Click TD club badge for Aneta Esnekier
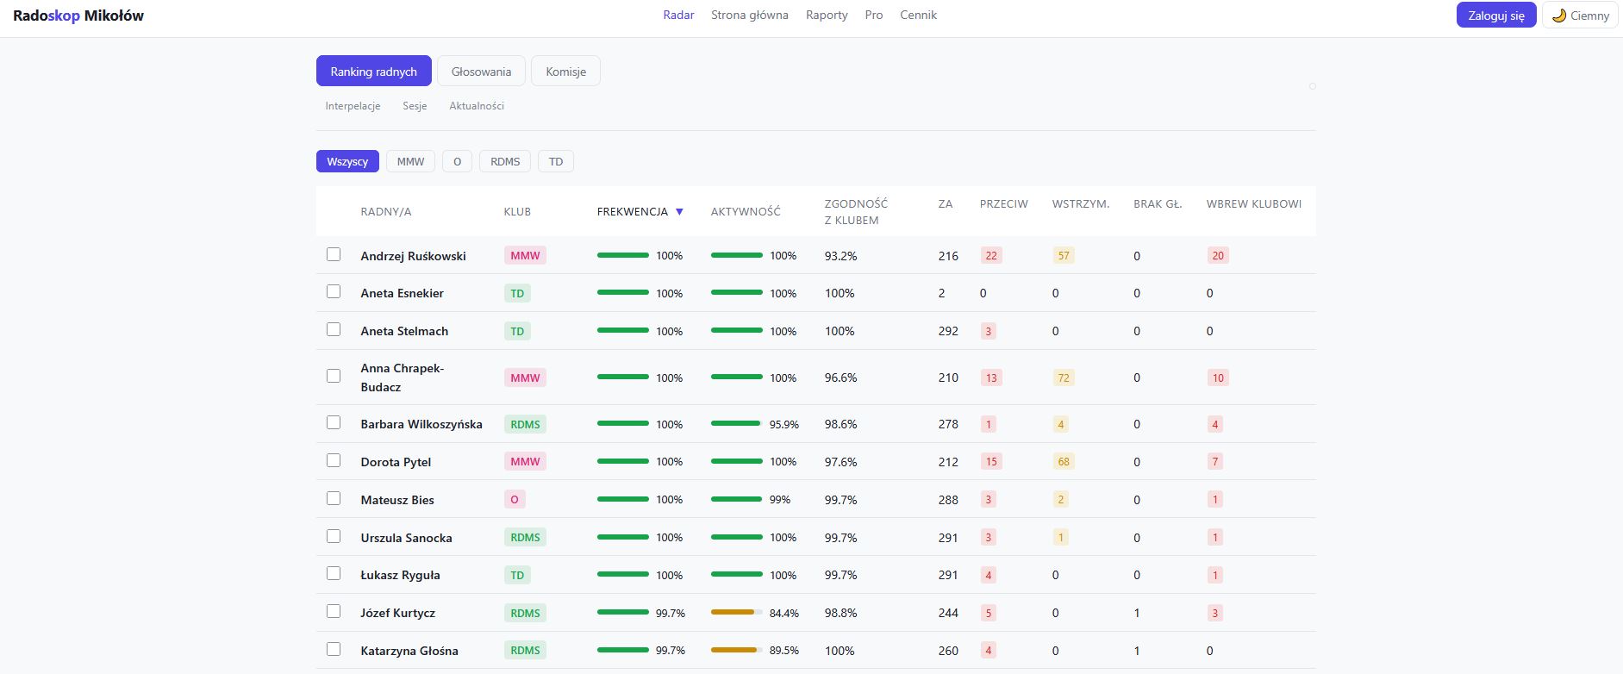 [x=517, y=294]
